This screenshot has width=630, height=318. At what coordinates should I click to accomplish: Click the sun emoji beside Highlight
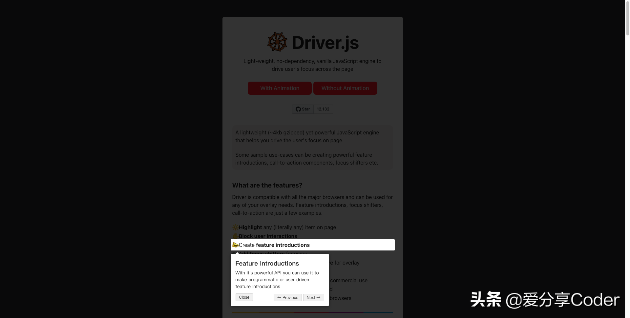(235, 227)
